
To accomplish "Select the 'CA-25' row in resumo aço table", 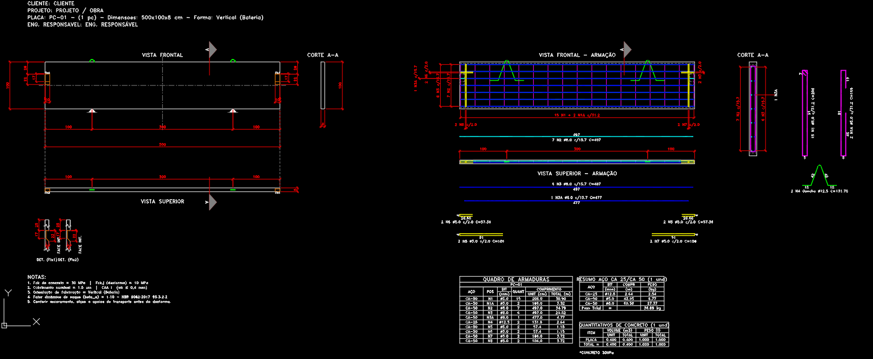I will tap(622, 294).
